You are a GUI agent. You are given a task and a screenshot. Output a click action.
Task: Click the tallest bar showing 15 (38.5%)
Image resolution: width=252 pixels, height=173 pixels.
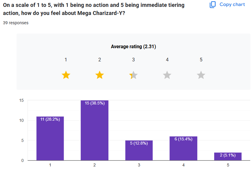click(x=94, y=130)
